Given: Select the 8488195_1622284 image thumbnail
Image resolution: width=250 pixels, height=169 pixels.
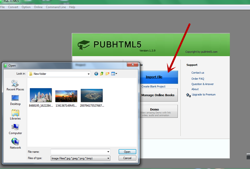Looking at the screenshot, I should 41,95.
